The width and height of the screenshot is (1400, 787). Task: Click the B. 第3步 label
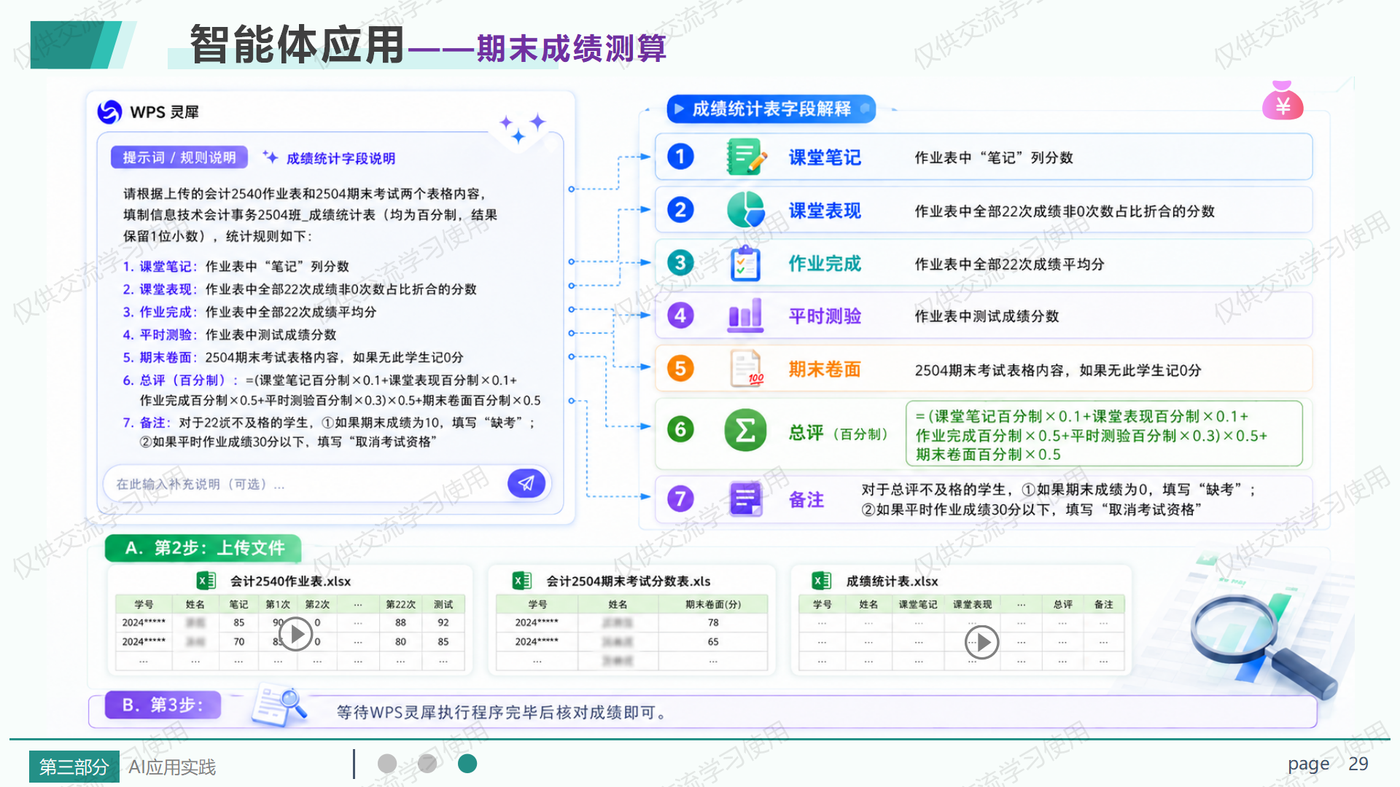[x=163, y=705]
